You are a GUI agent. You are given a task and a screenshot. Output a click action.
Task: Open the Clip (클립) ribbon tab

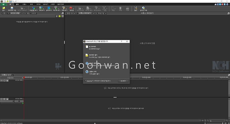(x=17, y=4)
